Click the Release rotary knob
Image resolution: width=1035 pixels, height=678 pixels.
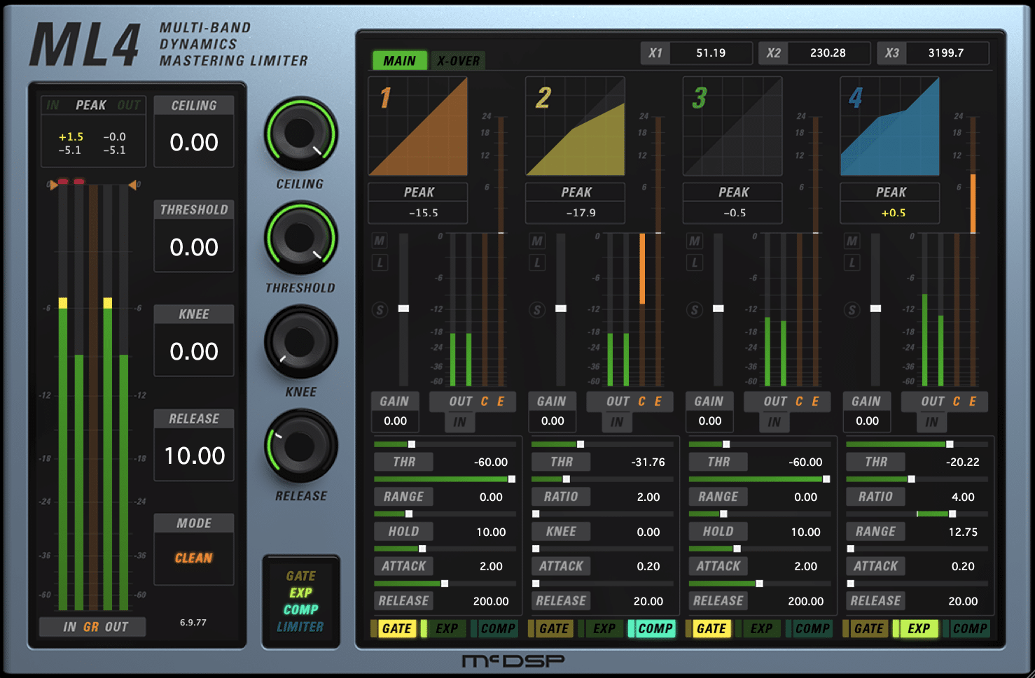[300, 446]
